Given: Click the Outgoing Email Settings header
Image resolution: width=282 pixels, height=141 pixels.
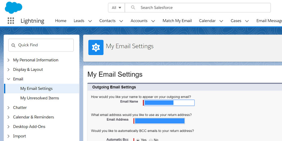Looking at the screenshot, I should coord(114,87).
